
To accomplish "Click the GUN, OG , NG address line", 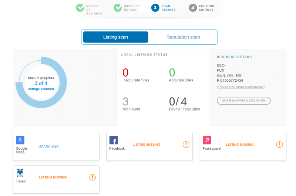I will [x=229, y=75].
